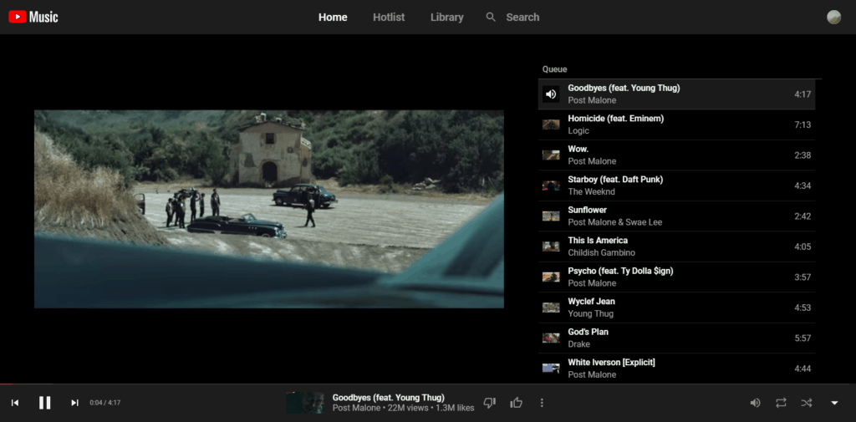Click the 0:04 / 4:17 time display

click(104, 403)
